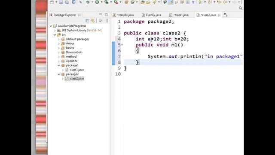Expand the basics package node
The height and width of the screenshot is (155, 275).
click(x=59, y=48)
